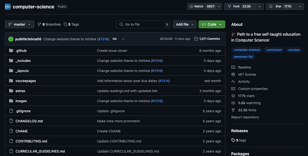
Task: Click the CURRICULAR_GUIDELINES.md file icon
Action: (x=11, y=151)
